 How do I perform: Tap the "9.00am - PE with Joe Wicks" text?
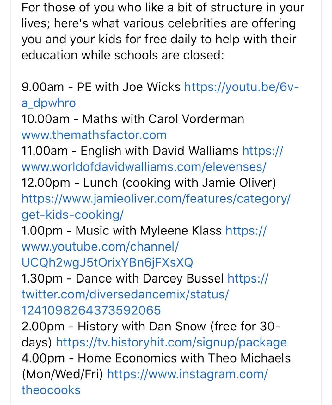pyautogui.click(x=101, y=87)
